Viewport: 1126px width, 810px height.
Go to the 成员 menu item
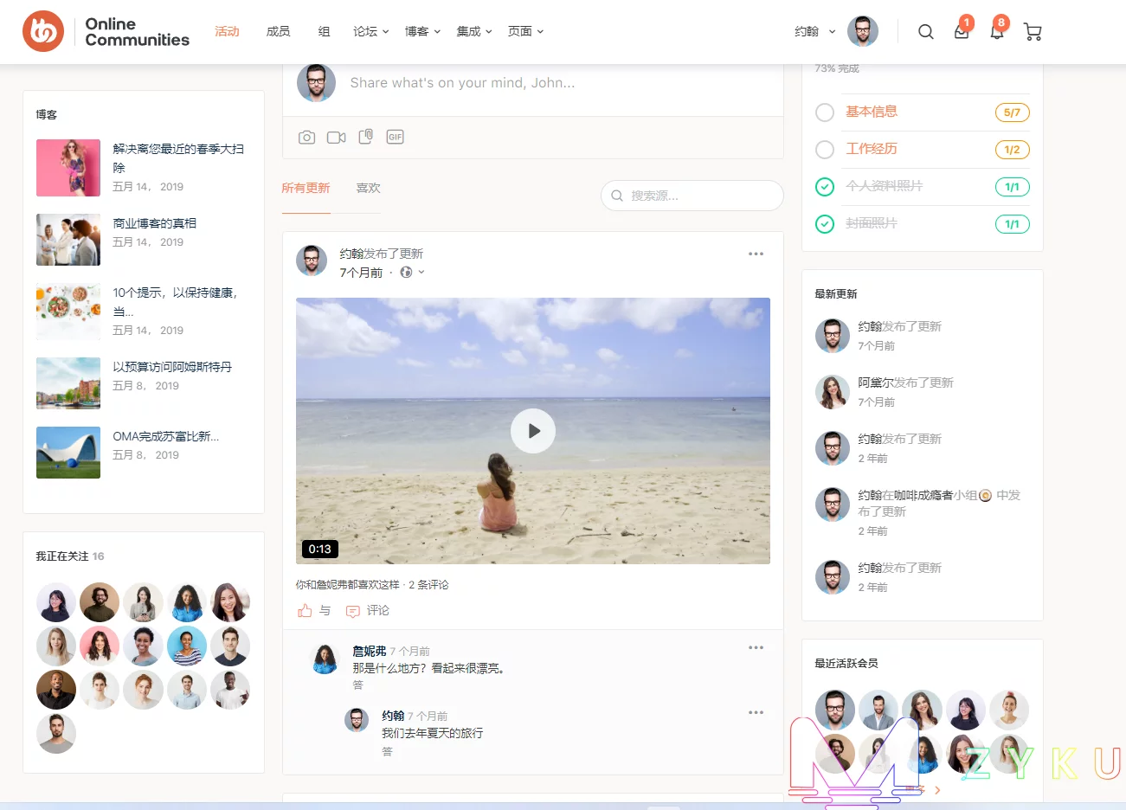(x=278, y=31)
